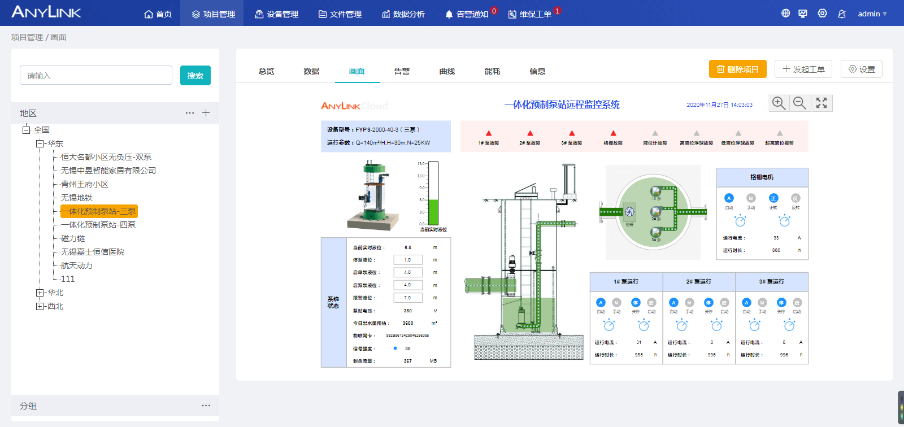Image resolution: width=904 pixels, height=427 pixels.
Task: Select 格栅电机 正转 direction
Action: (773, 198)
